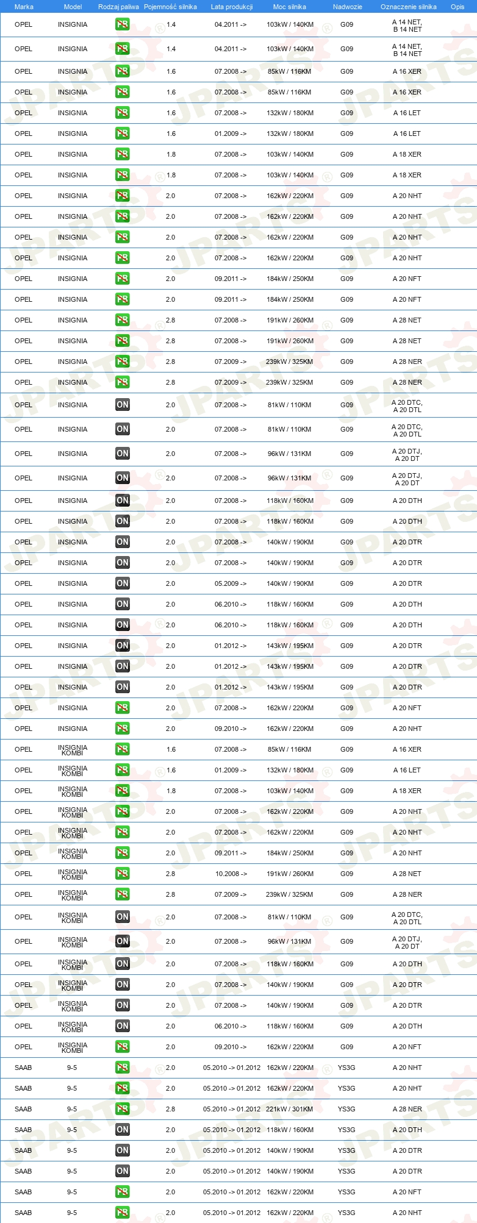Click ON icon for Insignia Kombi 81kW row
The width and height of the screenshot is (477, 1223).
click(x=123, y=917)
